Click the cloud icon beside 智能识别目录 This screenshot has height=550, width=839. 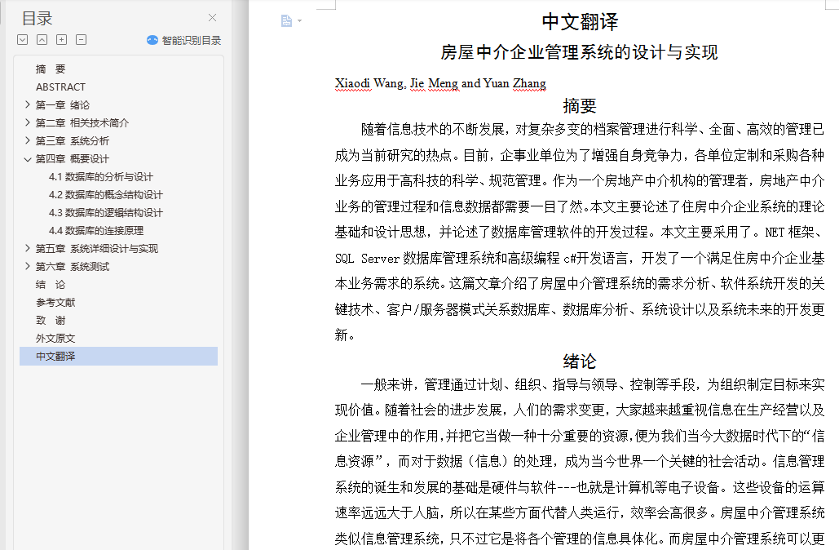click(x=152, y=40)
